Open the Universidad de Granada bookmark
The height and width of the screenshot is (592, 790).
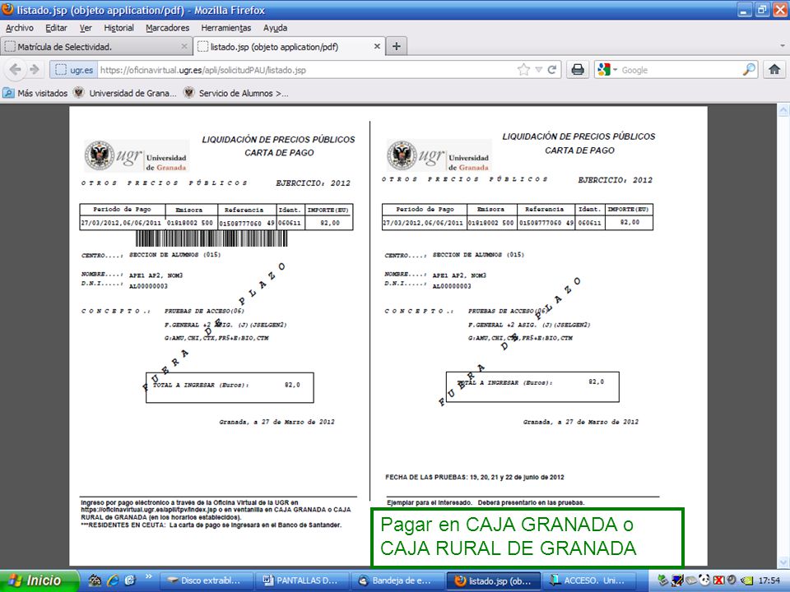pos(125,93)
